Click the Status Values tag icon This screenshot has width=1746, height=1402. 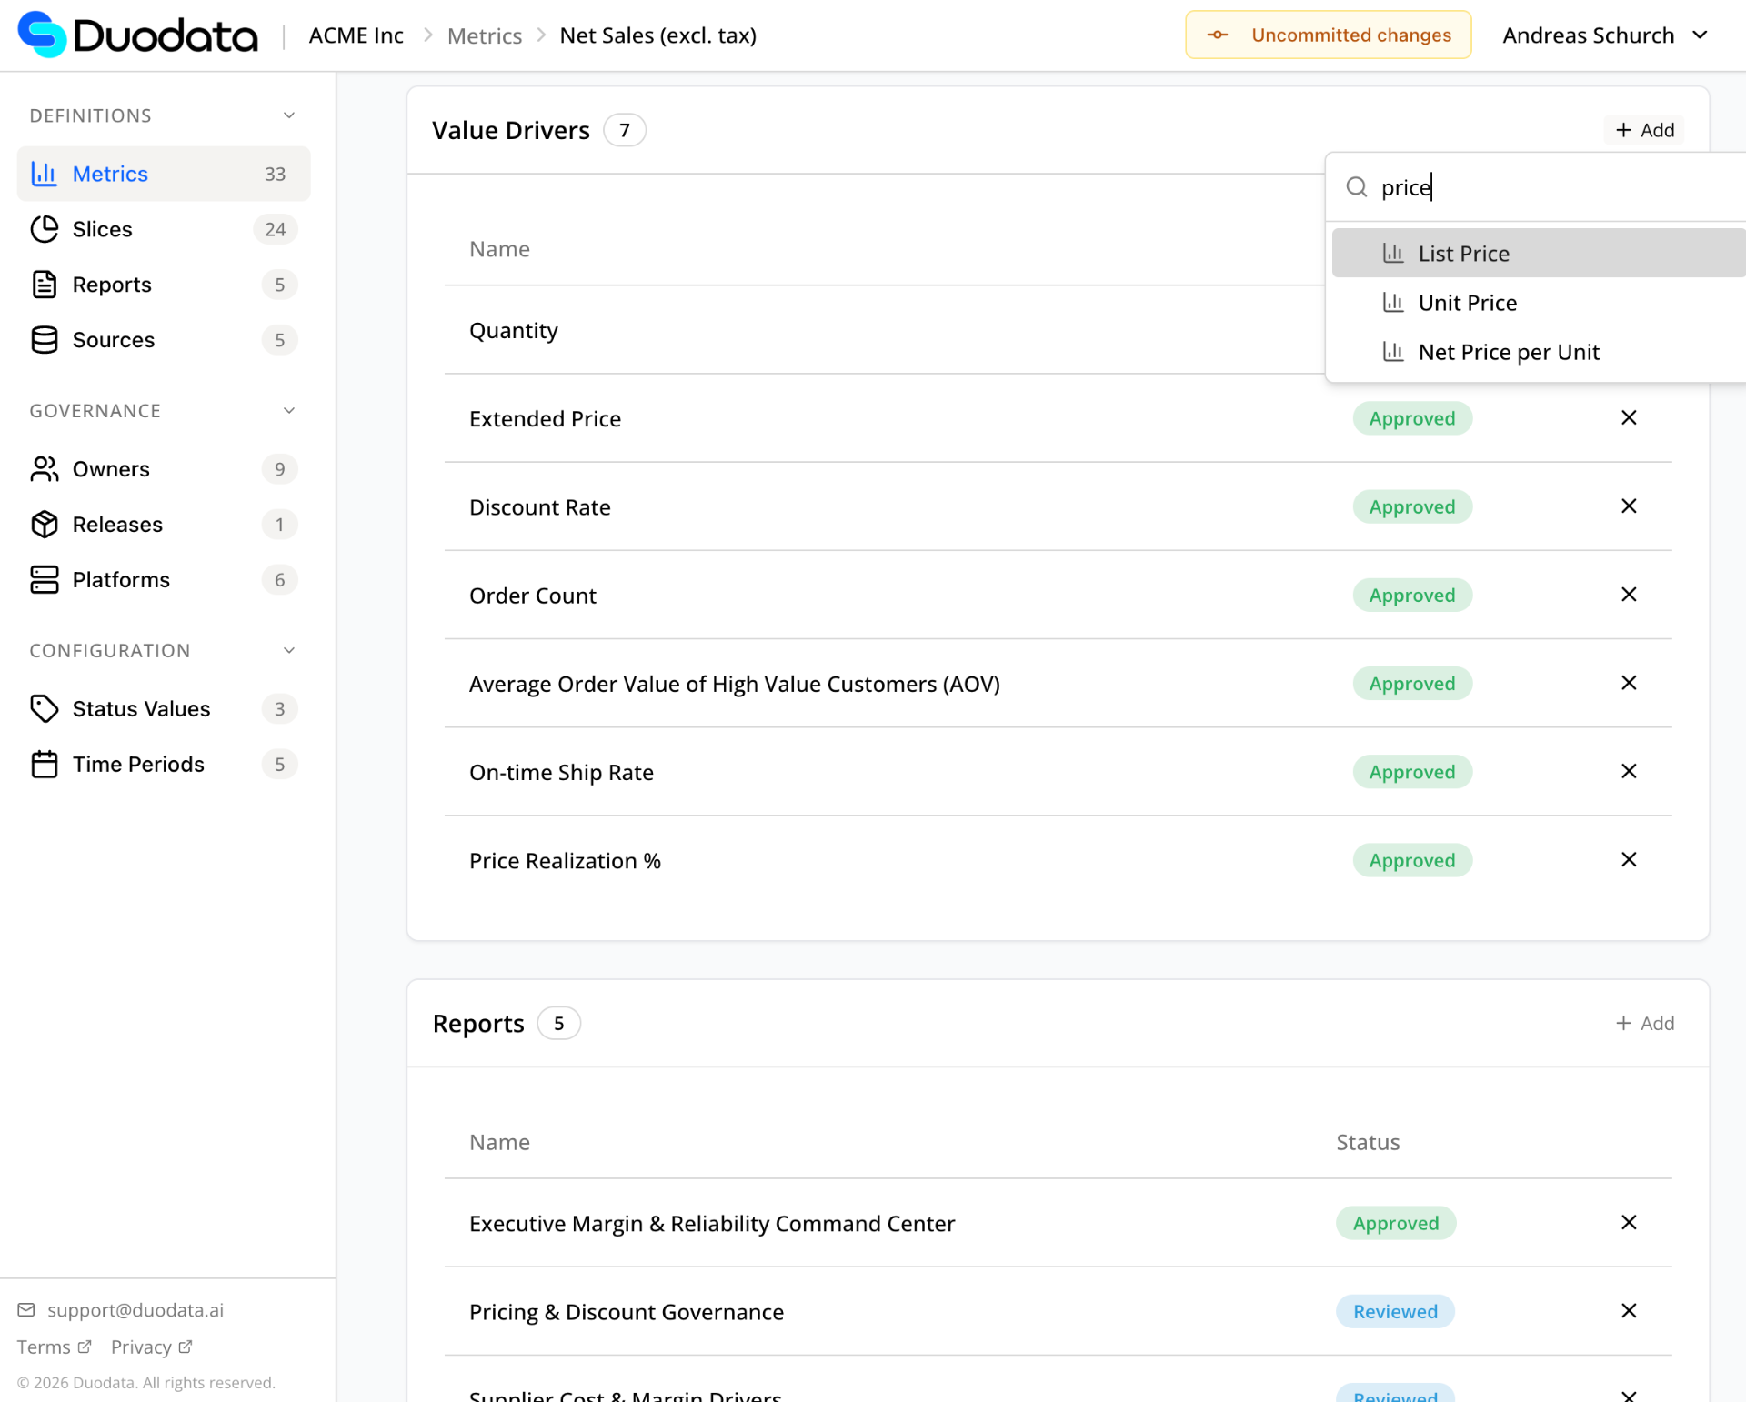coord(44,709)
